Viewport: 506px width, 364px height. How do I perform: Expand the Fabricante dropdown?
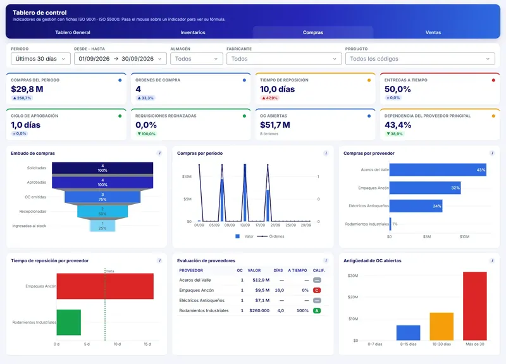284,59
